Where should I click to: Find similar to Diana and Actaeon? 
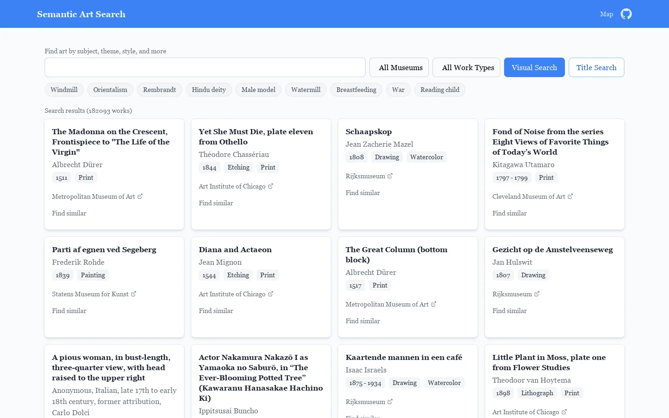(x=216, y=311)
